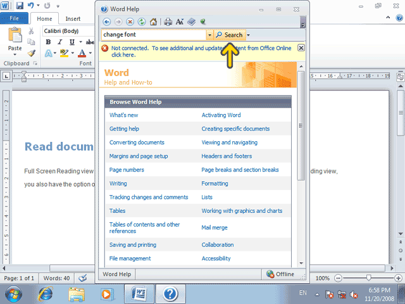Click the ruler tab selector L icon
This screenshot has height=304, width=405.
coord(6,76)
